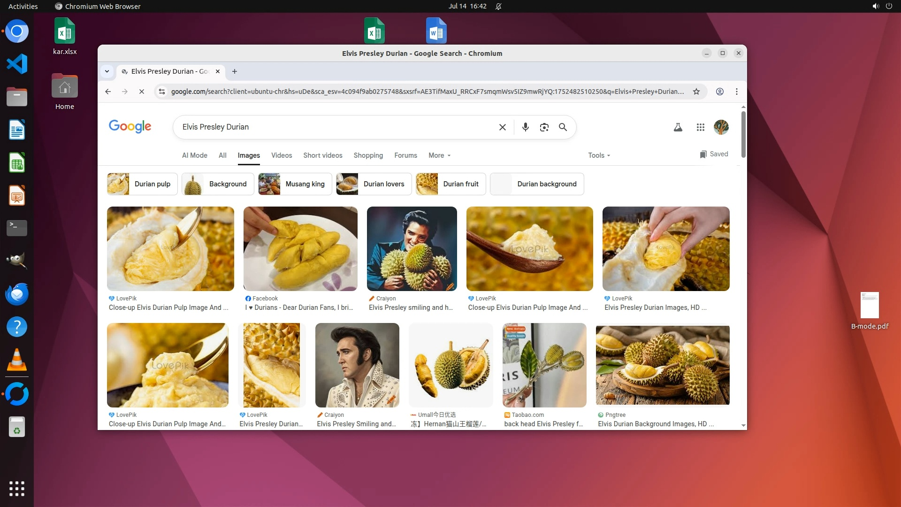This screenshot has width=901, height=507.
Task: Expand the Tools dropdown
Action: [x=599, y=155]
